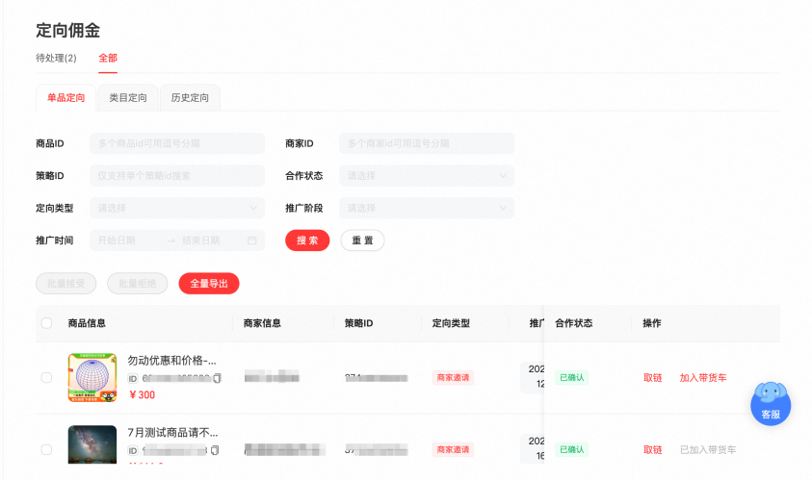Switch to the 待处理(2) tab
This screenshot has width=812, height=480.
point(56,58)
